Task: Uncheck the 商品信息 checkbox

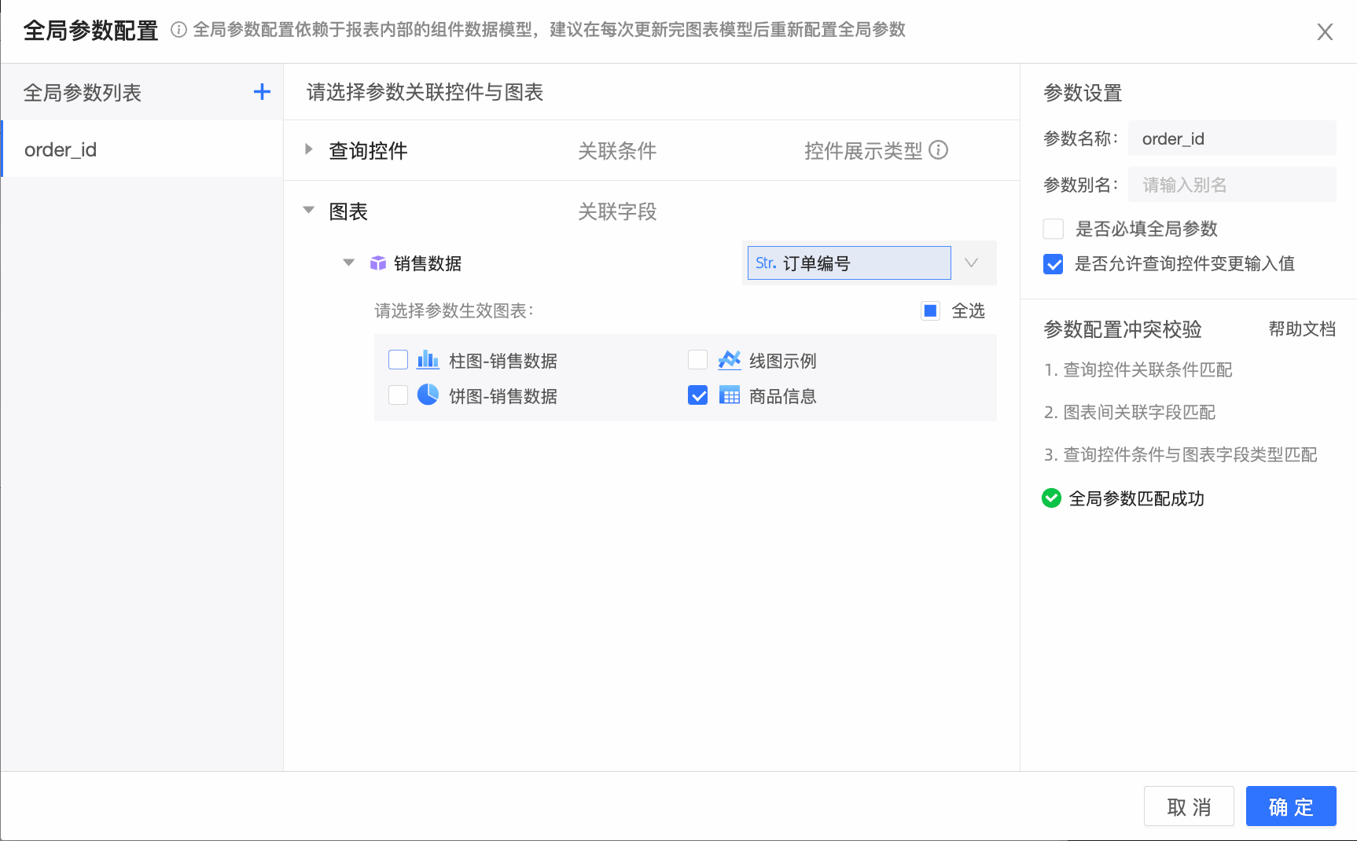Action: [697, 395]
